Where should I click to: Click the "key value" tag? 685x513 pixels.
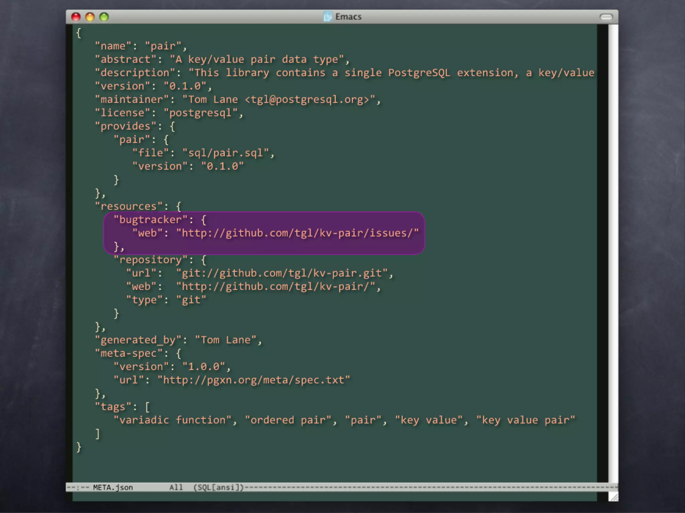[429, 420]
